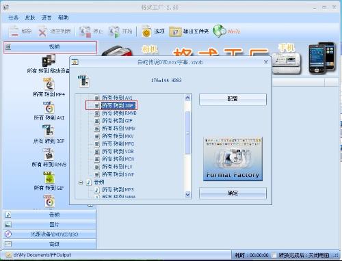Click the dialog title bar icon

coord(75,62)
